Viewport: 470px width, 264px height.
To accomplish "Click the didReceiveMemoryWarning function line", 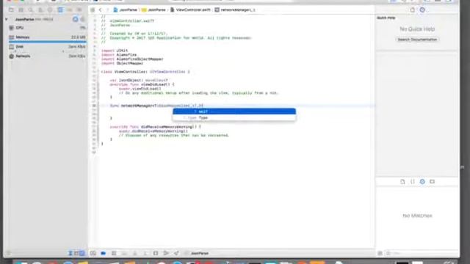I will pyautogui.click(x=155, y=127).
